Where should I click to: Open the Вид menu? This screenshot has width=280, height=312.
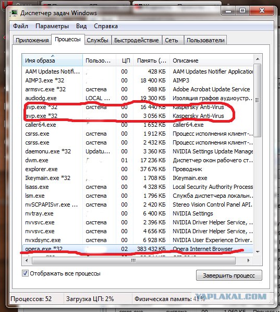coord(81,26)
